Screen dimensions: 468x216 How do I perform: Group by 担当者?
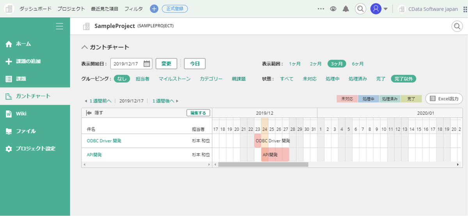[142, 79]
